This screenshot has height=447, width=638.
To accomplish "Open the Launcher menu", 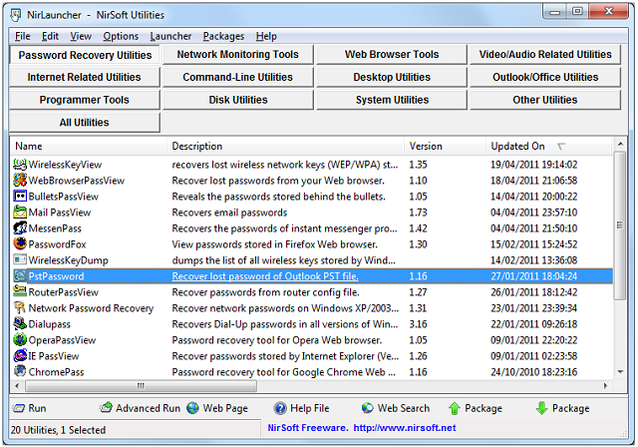I will [x=170, y=36].
